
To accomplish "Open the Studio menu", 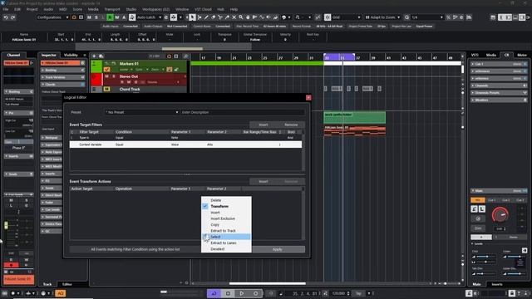I will pyautogui.click(x=131, y=9).
